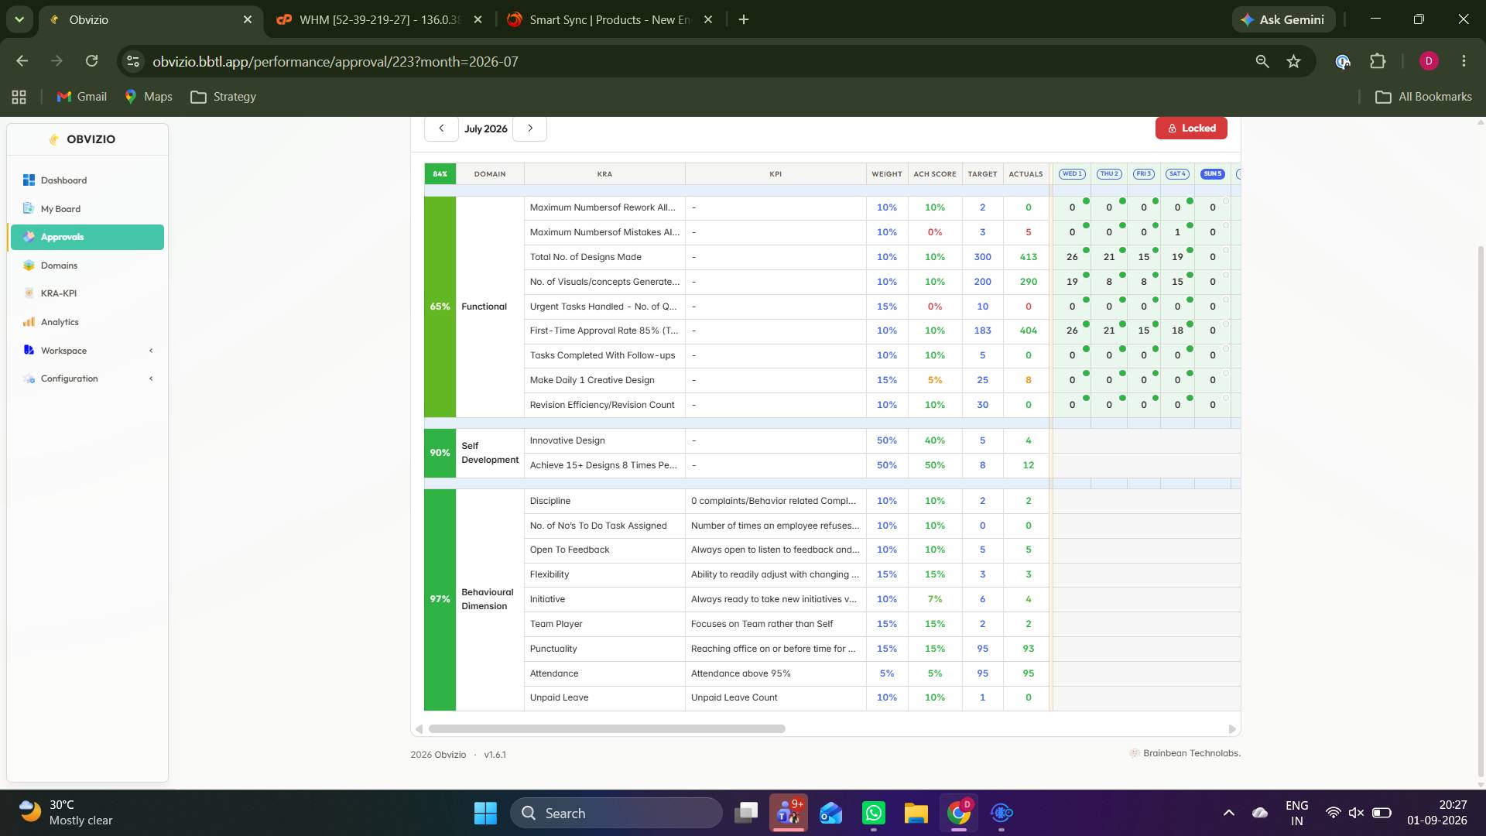Open the Domains sidebar icon
Viewport: 1486px width, 836px height.
(x=29, y=266)
